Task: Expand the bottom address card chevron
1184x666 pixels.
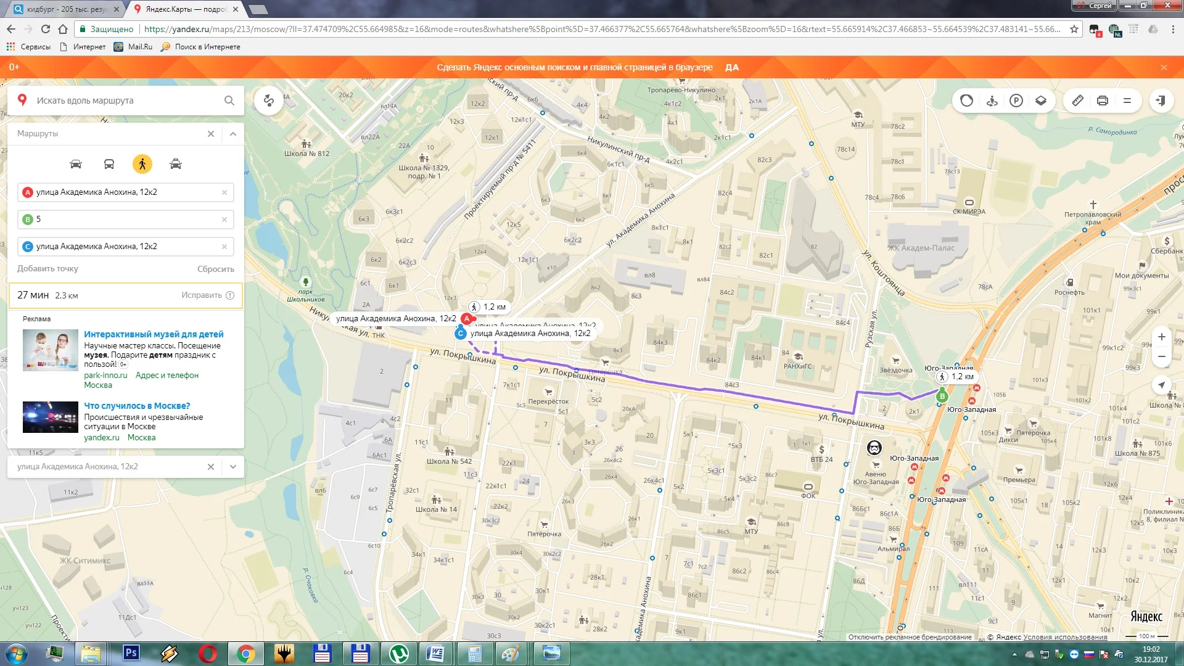Action: click(x=233, y=467)
